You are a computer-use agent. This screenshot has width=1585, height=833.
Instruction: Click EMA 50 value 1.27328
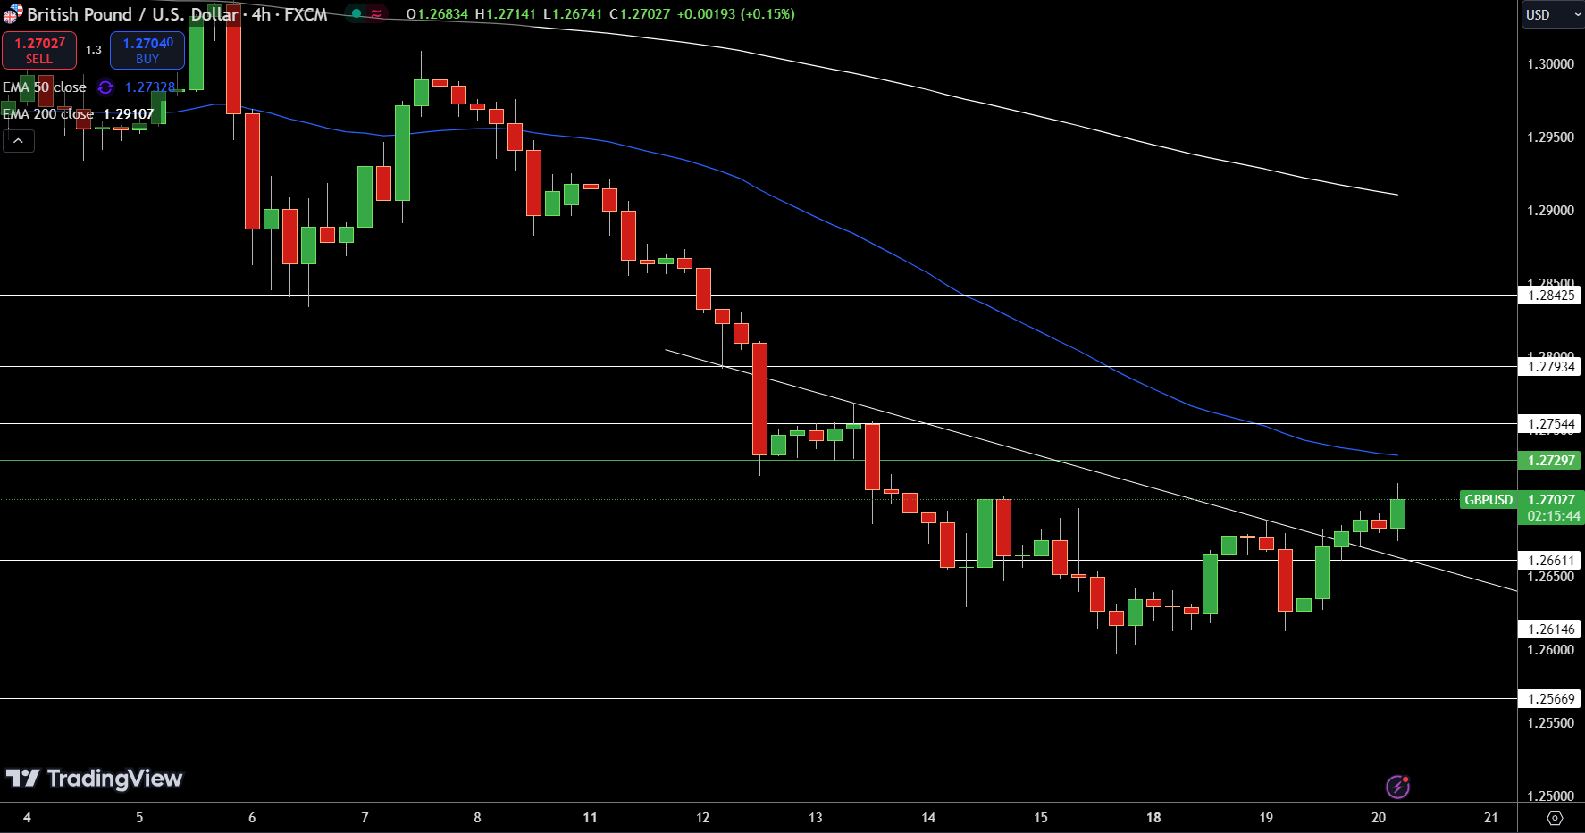150,87
